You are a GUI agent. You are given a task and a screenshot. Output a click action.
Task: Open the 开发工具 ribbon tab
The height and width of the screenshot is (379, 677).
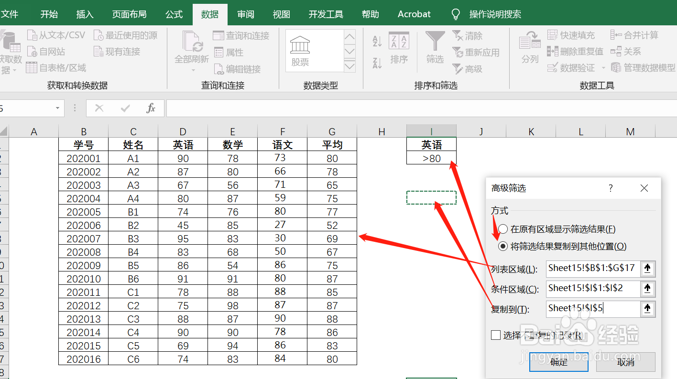[x=326, y=14]
